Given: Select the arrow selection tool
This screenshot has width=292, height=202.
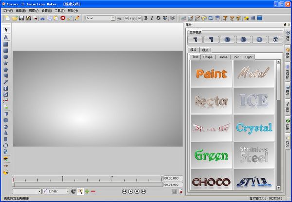Looking at the screenshot, I should (x=6, y=30).
